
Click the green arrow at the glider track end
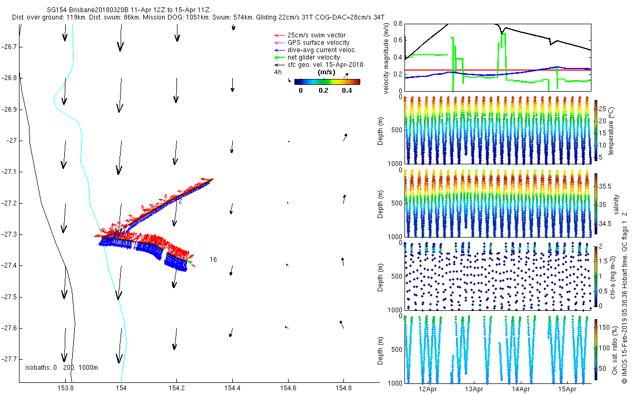click(x=190, y=262)
